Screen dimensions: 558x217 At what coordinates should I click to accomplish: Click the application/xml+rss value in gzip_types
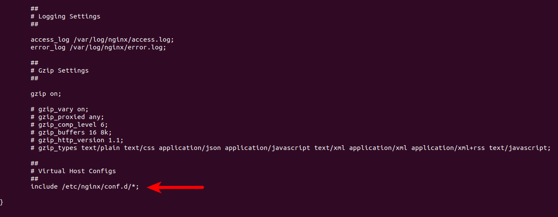[x=448, y=148]
